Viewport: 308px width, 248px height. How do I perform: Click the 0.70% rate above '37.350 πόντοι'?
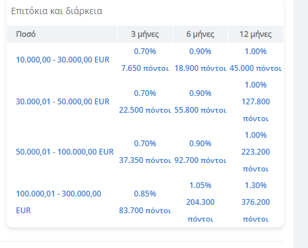pyautogui.click(x=145, y=144)
